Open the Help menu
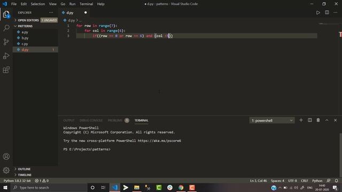342x192 pixels. click(x=100, y=4)
